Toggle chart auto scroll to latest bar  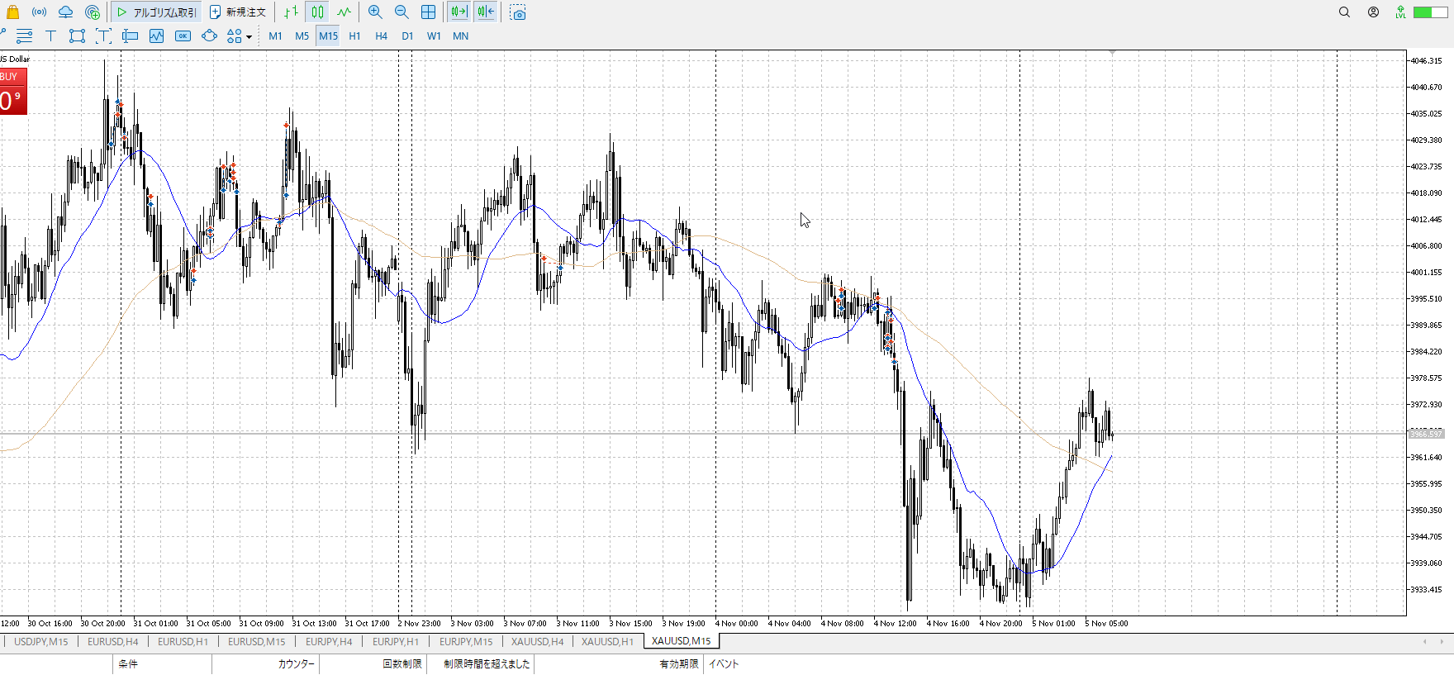pos(459,12)
